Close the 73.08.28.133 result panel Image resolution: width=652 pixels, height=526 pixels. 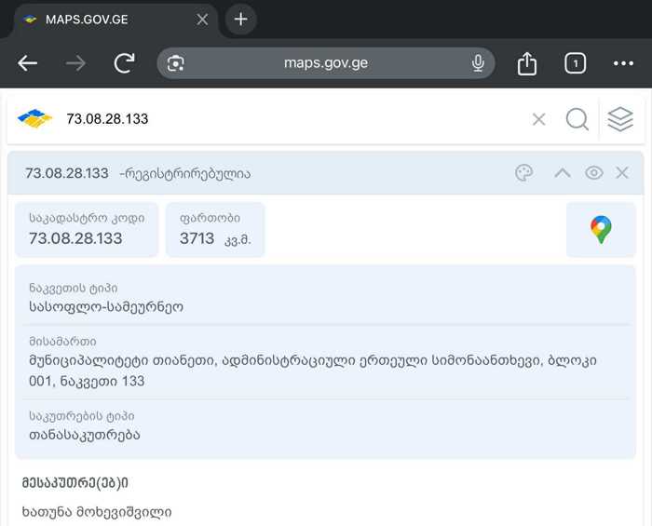tap(622, 173)
